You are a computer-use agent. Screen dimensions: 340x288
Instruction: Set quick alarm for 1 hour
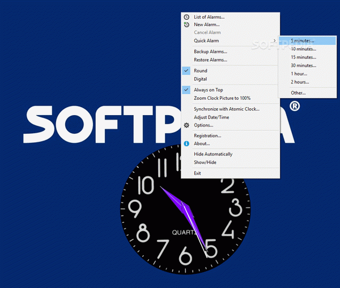[299, 74]
